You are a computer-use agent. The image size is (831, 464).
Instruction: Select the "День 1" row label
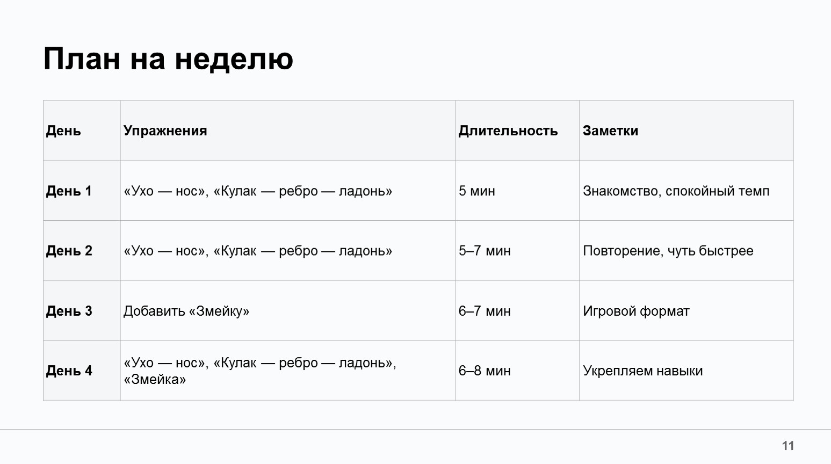(69, 191)
